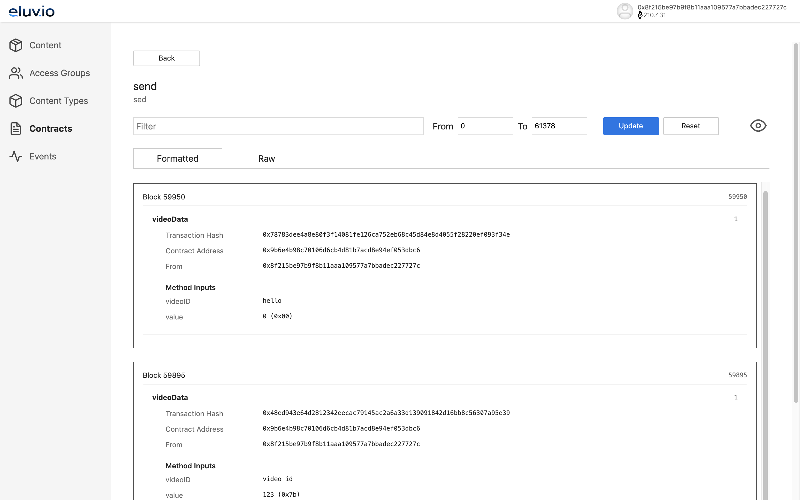Image resolution: width=800 pixels, height=500 pixels.
Task: Click the Events activity pulse icon
Action: coord(16,156)
